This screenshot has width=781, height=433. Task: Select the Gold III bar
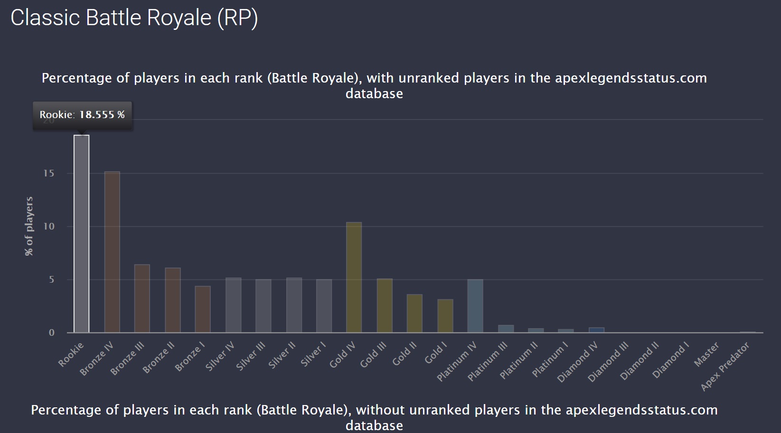(385, 305)
